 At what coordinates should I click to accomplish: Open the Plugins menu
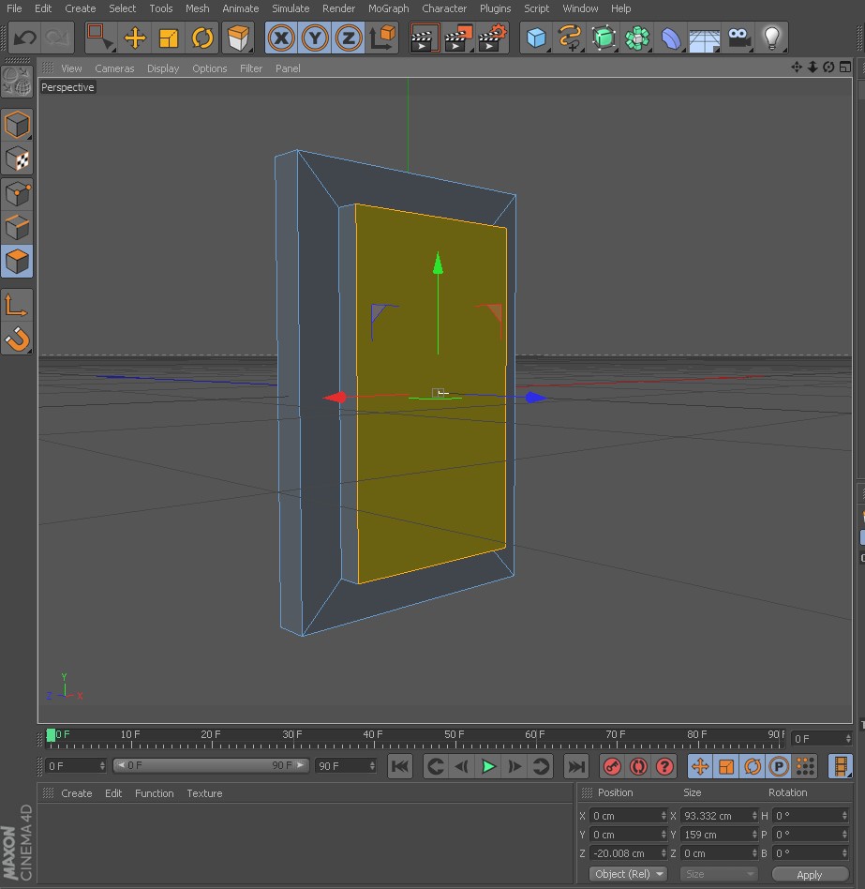[x=495, y=8]
